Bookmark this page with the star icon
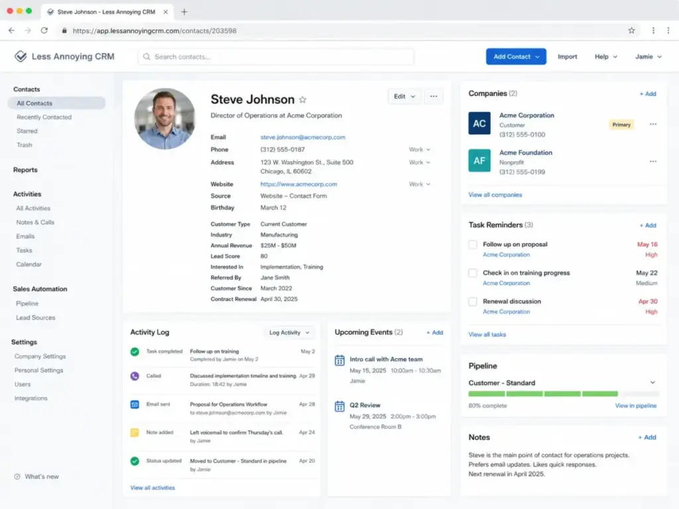This screenshot has width=679, height=509. pyautogui.click(x=631, y=30)
